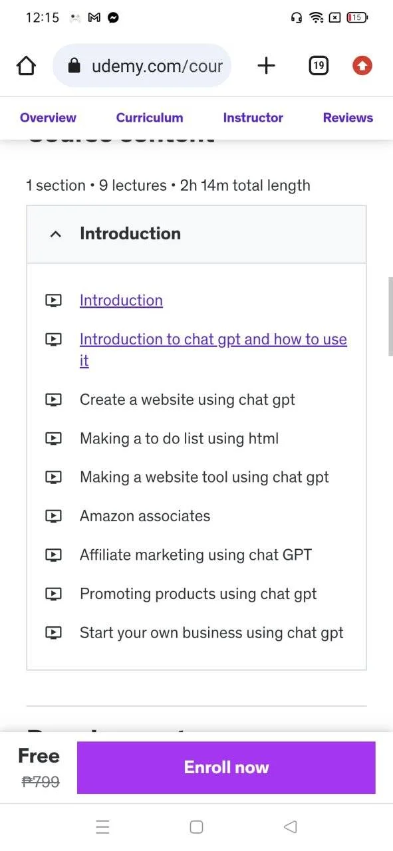Click video icon beside Amazon associates
This screenshot has height=851, width=393.
[x=53, y=516]
